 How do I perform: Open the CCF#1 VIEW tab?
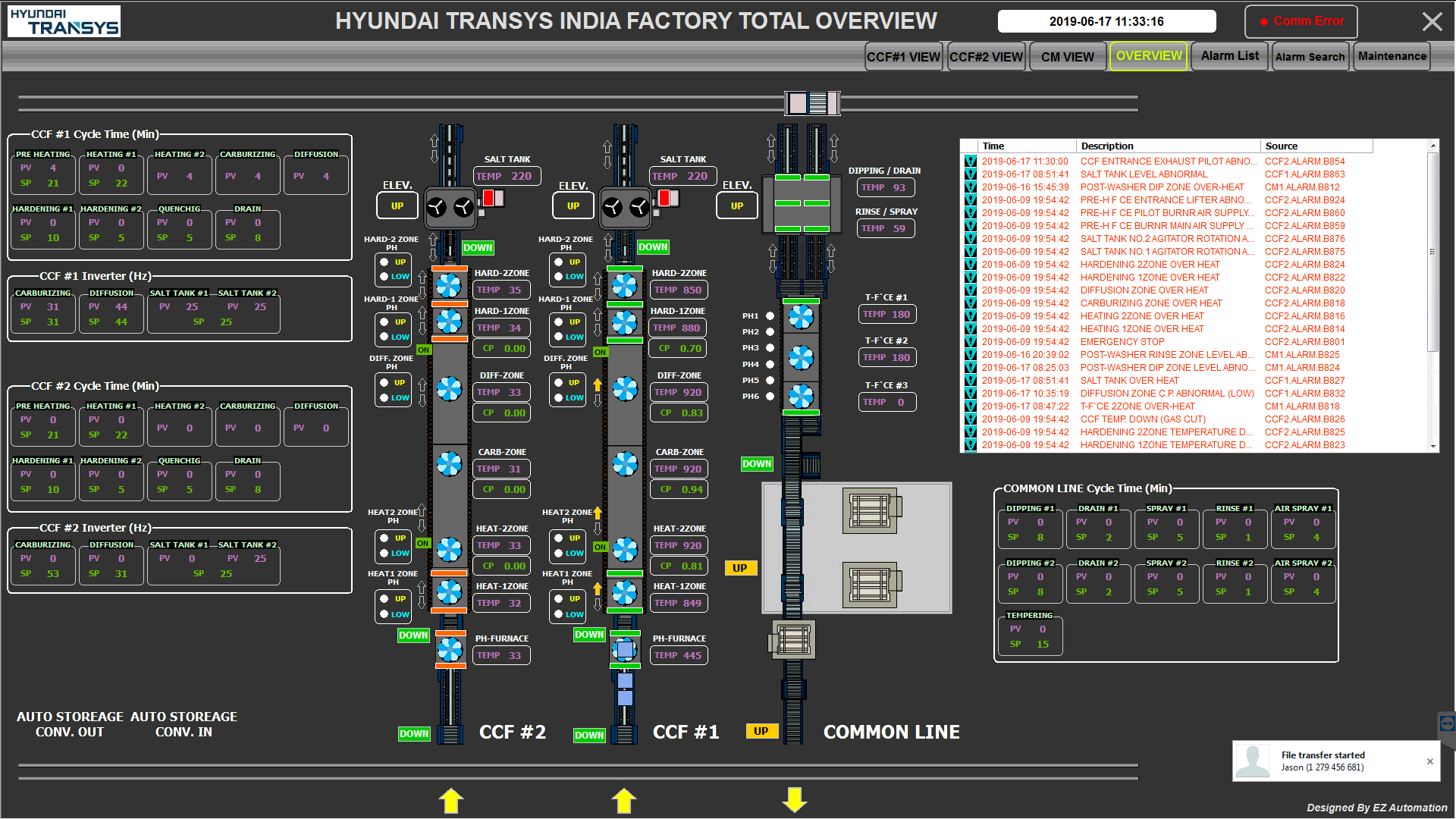tap(903, 57)
